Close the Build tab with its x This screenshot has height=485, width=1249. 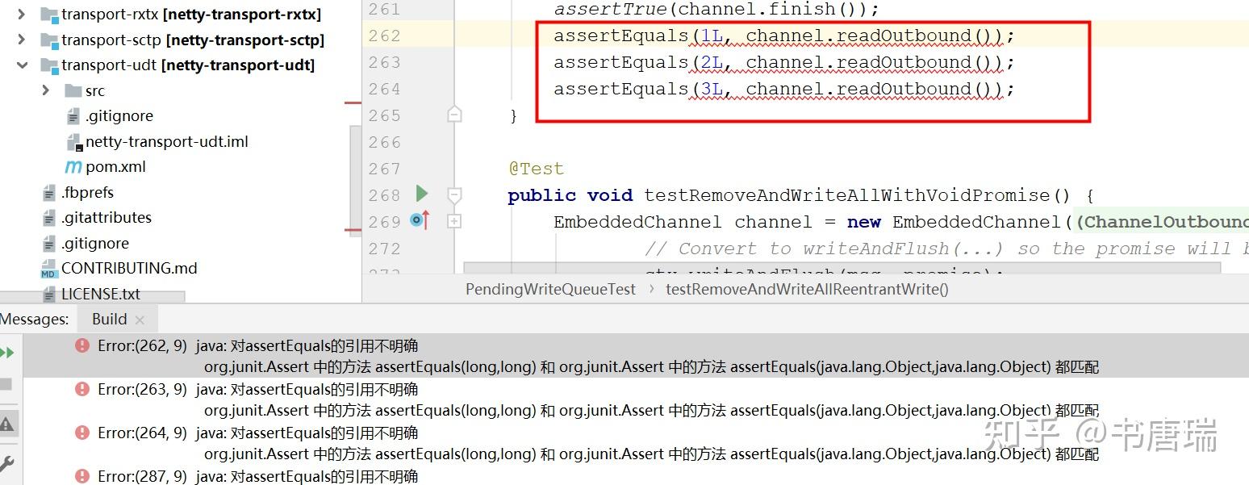pyautogui.click(x=140, y=318)
